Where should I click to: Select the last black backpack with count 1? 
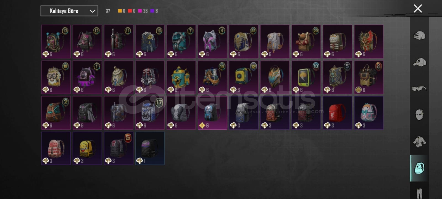point(150,148)
